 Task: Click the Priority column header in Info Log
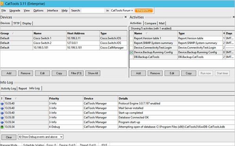pos(66,99)
